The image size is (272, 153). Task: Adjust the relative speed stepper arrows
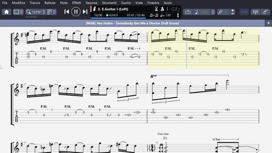click(213, 12)
